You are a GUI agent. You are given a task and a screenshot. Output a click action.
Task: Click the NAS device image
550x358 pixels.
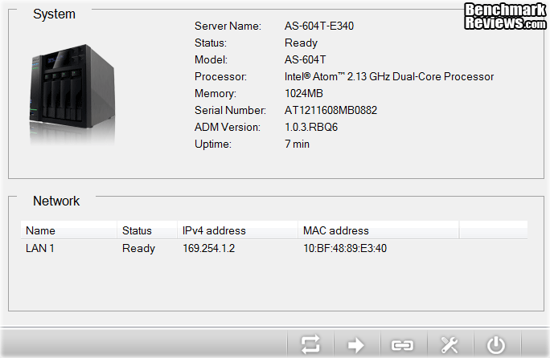tap(72, 94)
